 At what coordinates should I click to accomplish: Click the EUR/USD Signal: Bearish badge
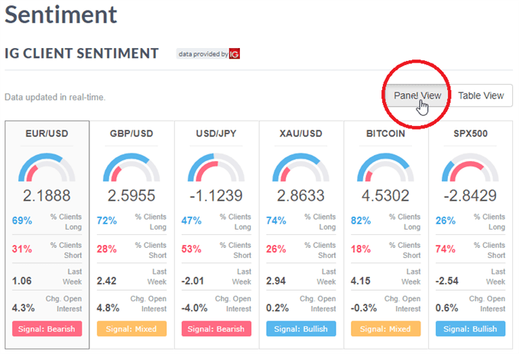(47, 329)
